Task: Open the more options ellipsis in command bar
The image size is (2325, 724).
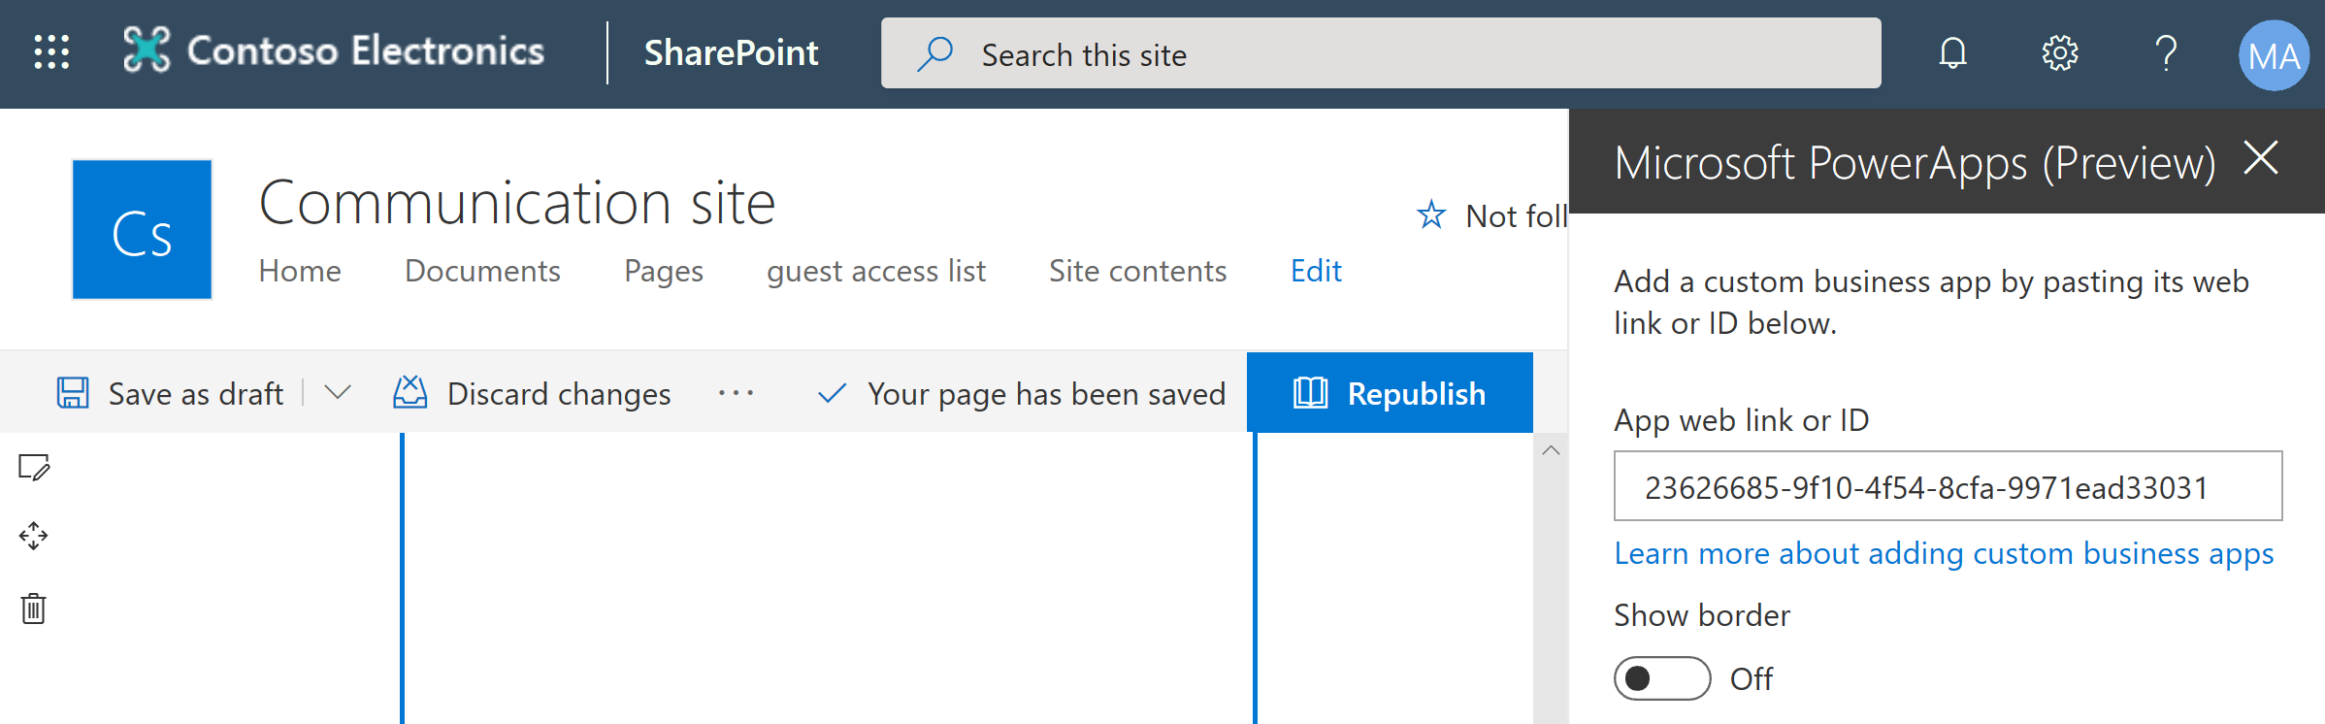Action: tap(736, 393)
